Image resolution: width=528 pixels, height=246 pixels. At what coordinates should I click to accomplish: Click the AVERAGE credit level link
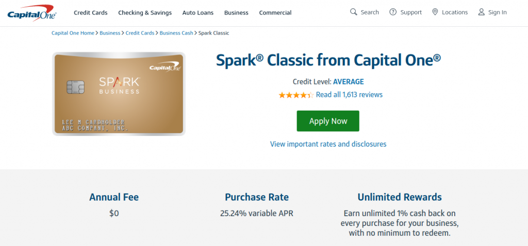(349, 81)
